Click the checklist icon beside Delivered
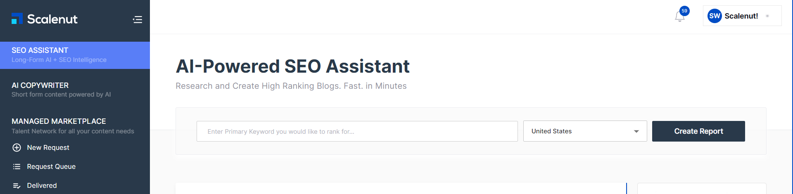 click(17, 186)
